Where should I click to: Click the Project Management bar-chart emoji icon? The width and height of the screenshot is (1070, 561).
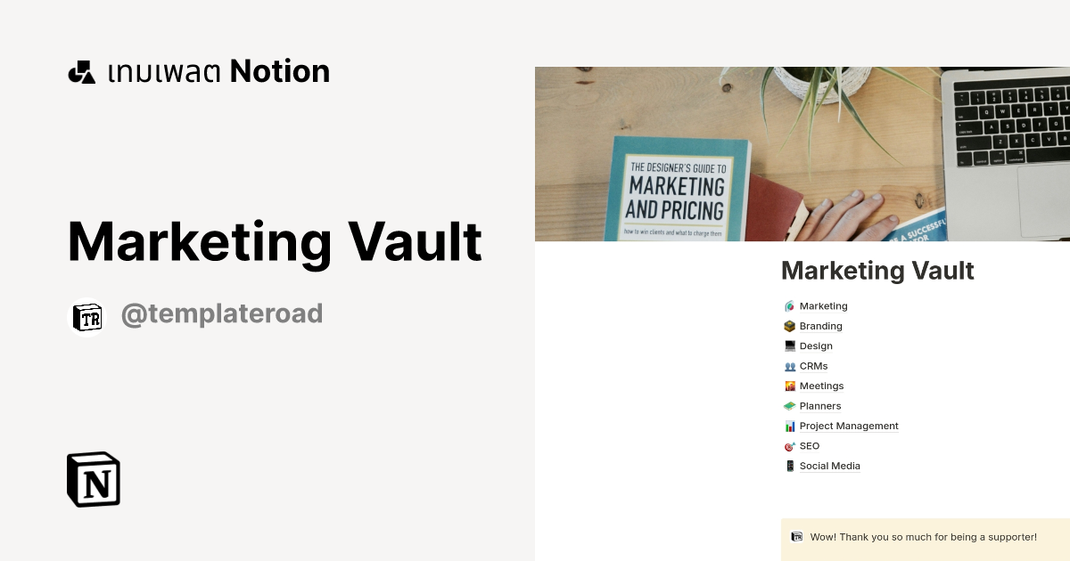click(789, 426)
